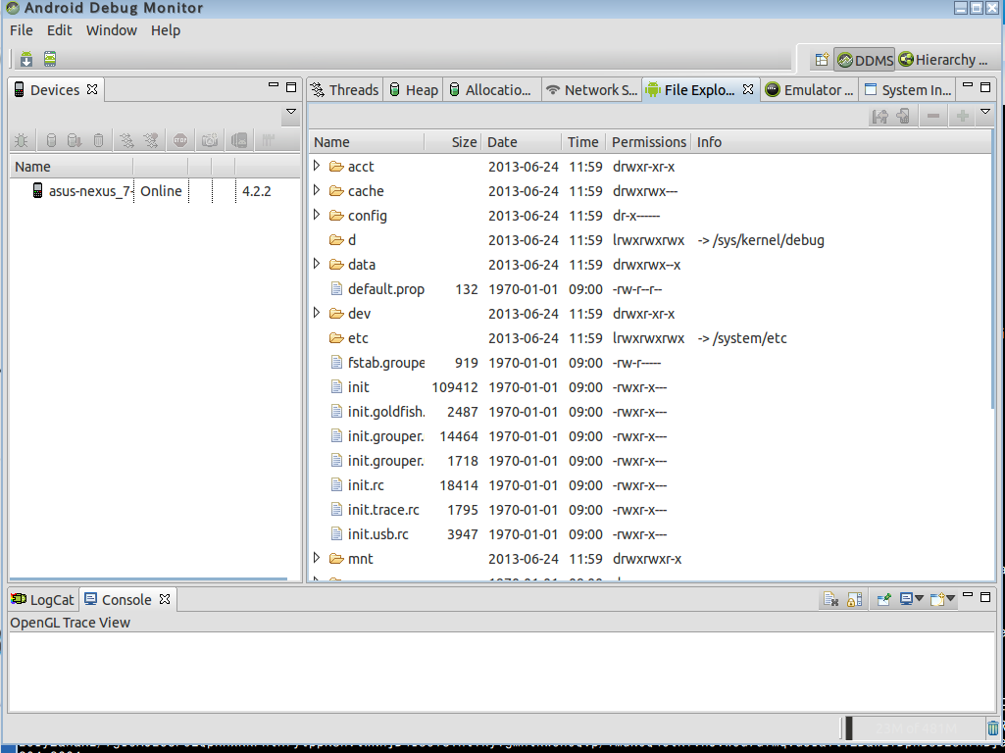The height and width of the screenshot is (753, 1005).
Task: Click the Debug selected process bug icon
Action: tap(22, 140)
